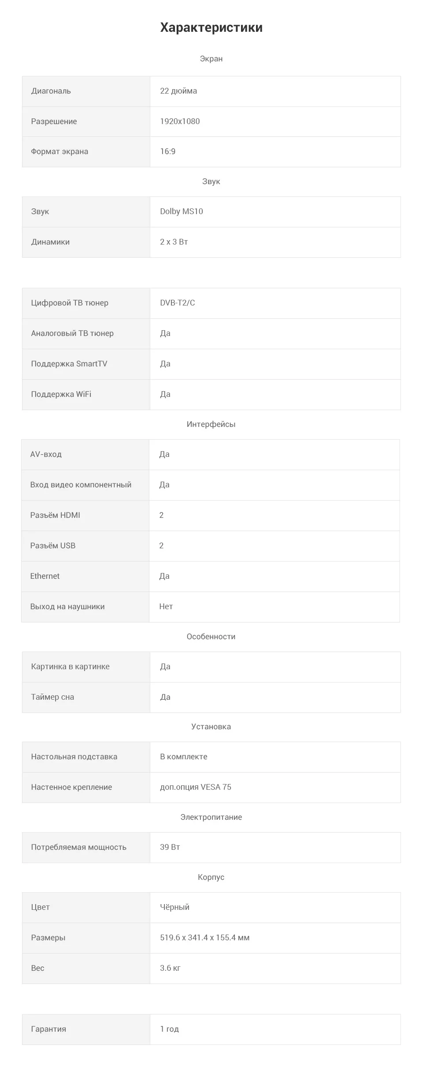423x1067 pixels.
Task: Select the Диагональ row label
Action: coord(51,91)
